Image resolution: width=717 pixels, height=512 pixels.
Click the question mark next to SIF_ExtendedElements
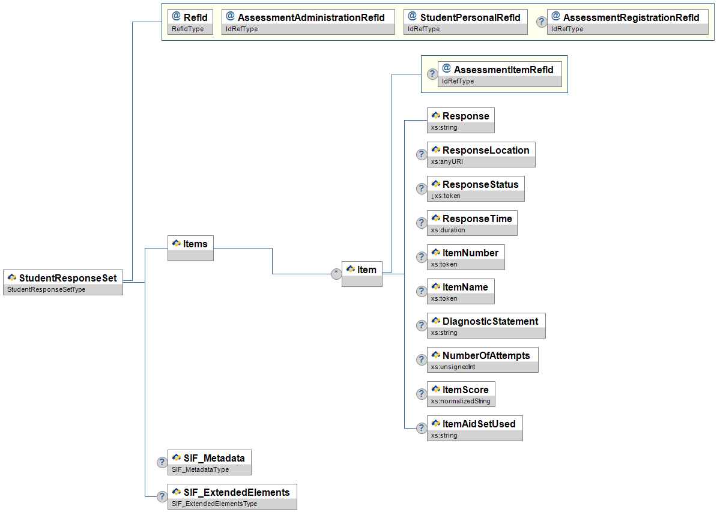coord(162,497)
